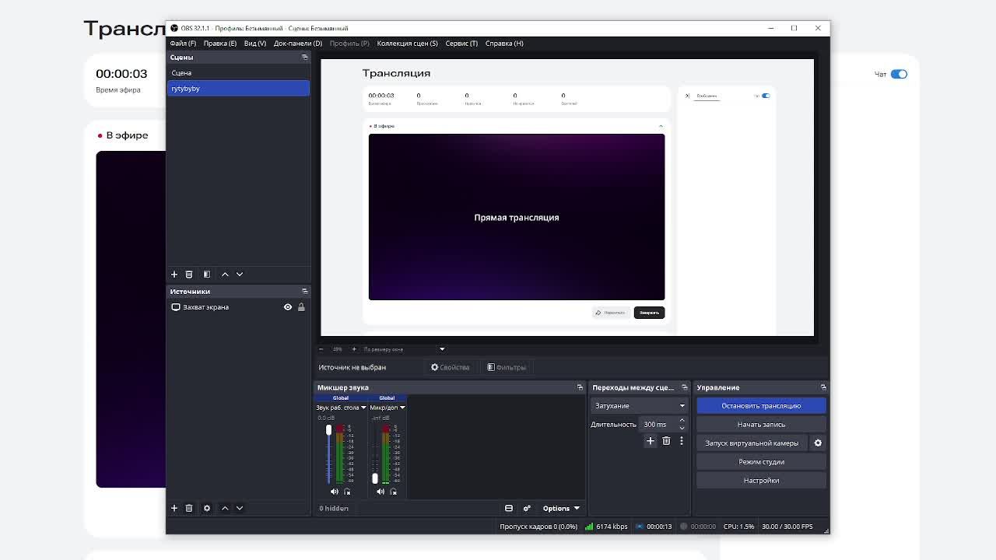Move the scene down with the arrow
Viewport: 996px width, 560px height.
pos(240,274)
